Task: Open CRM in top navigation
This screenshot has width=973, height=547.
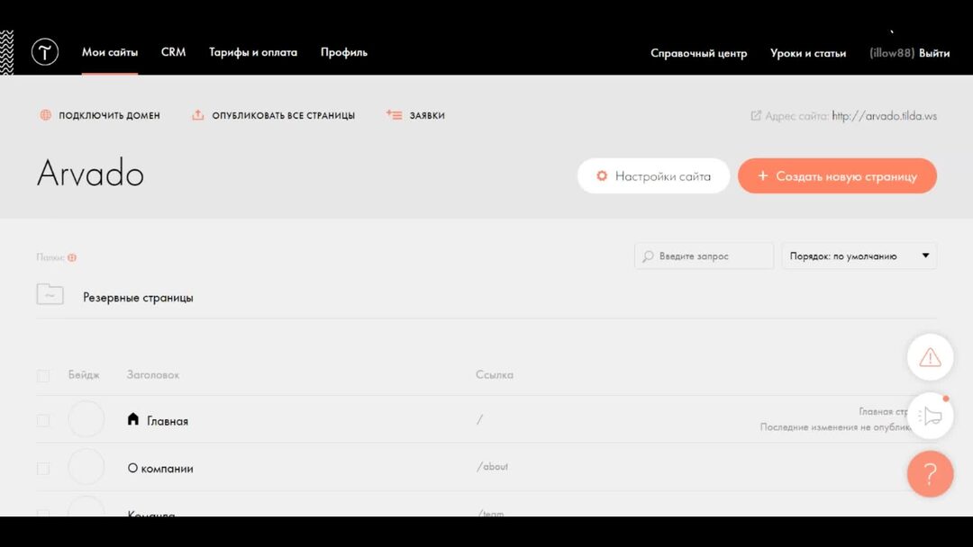Action: [x=173, y=52]
